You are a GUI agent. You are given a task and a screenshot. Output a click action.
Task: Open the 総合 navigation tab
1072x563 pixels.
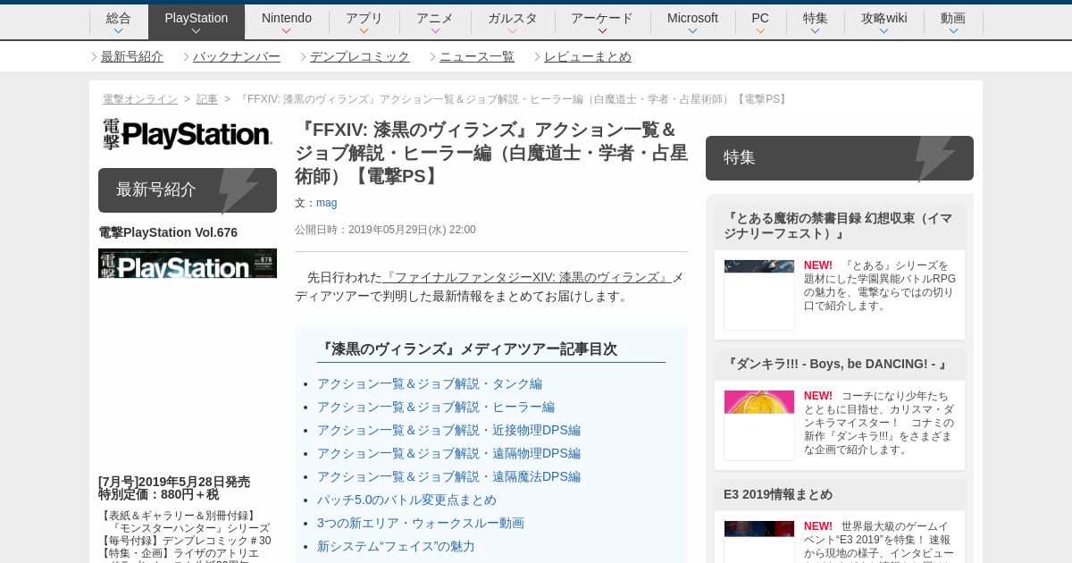[x=118, y=21]
